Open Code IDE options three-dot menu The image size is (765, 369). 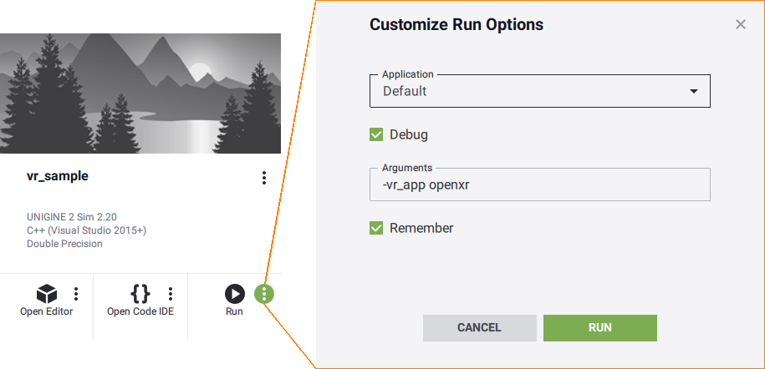click(171, 294)
